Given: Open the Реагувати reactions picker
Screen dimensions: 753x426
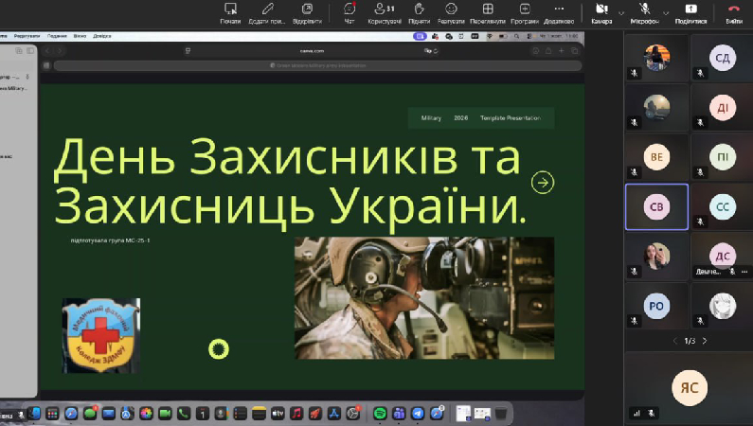Looking at the screenshot, I should tap(451, 13).
